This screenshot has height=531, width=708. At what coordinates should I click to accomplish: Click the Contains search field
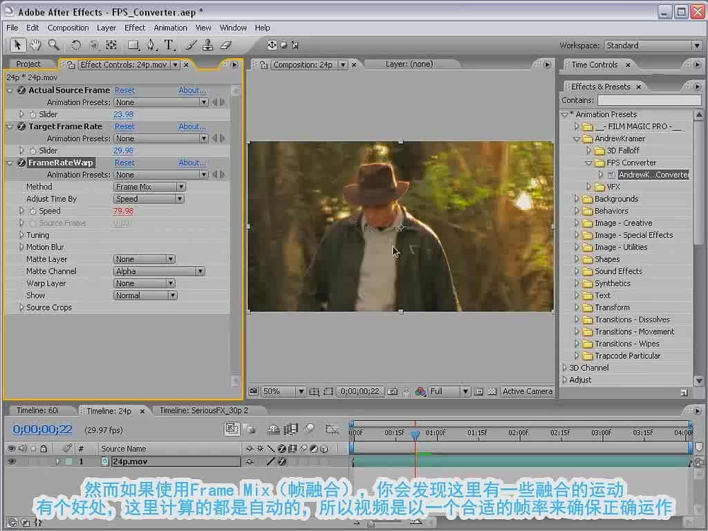click(649, 100)
